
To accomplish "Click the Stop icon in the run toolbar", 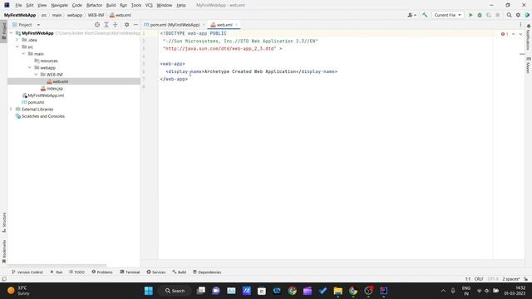I will (497, 15).
